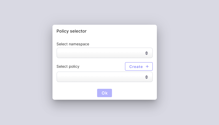This screenshot has width=219, height=125.
Task: Click the up-down arrows icon in namespace field
Action: [146, 53]
